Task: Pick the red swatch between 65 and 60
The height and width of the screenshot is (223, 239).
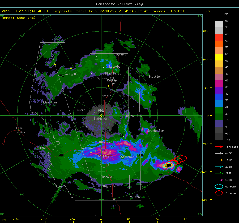Action: [x=219, y=37]
